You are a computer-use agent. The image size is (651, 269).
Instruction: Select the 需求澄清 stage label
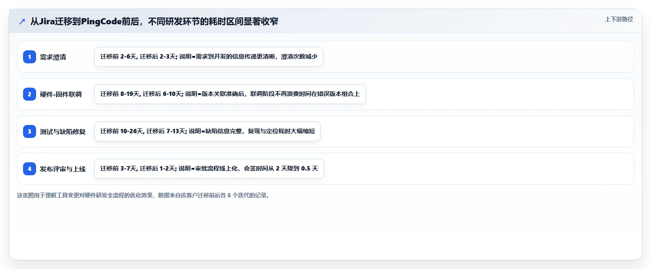click(x=53, y=57)
